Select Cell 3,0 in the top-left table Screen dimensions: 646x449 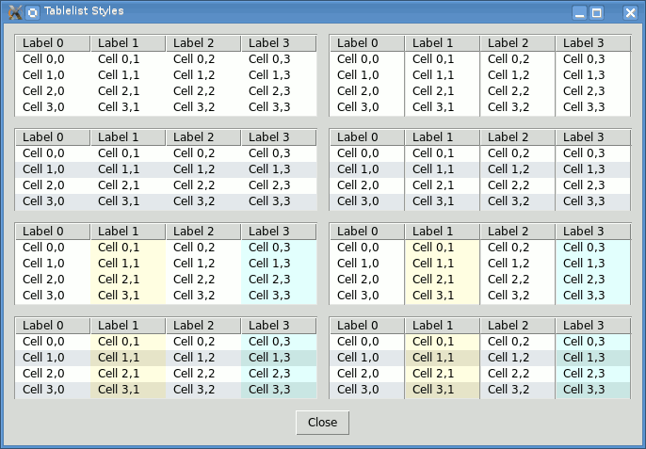[43, 107]
